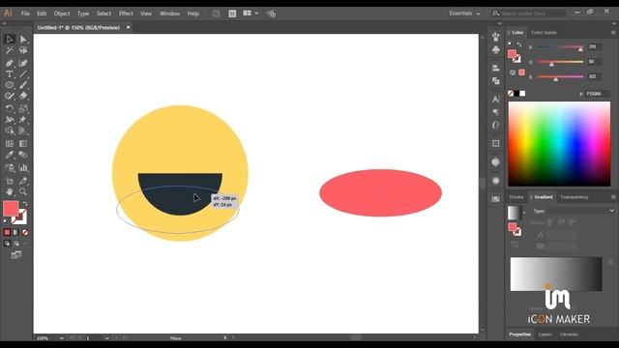Select the Scale tool

[23, 108]
